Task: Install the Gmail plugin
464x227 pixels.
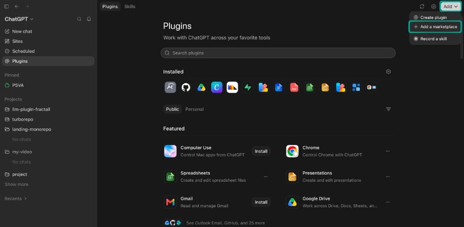Action: [261, 202]
